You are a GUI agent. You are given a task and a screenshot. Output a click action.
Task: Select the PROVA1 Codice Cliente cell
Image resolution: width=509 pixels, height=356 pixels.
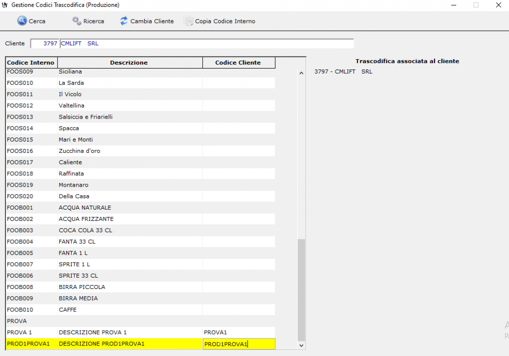coord(239,333)
